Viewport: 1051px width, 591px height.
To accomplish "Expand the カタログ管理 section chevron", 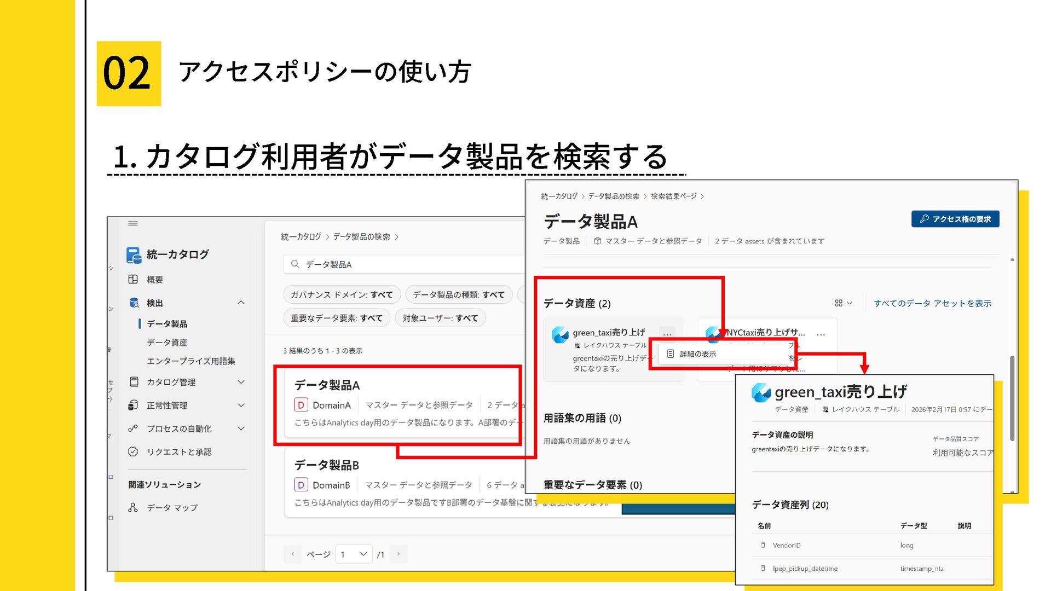I will (x=241, y=382).
